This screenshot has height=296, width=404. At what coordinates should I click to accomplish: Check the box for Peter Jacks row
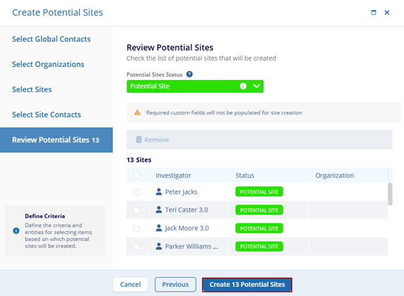(x=137, y=192)
